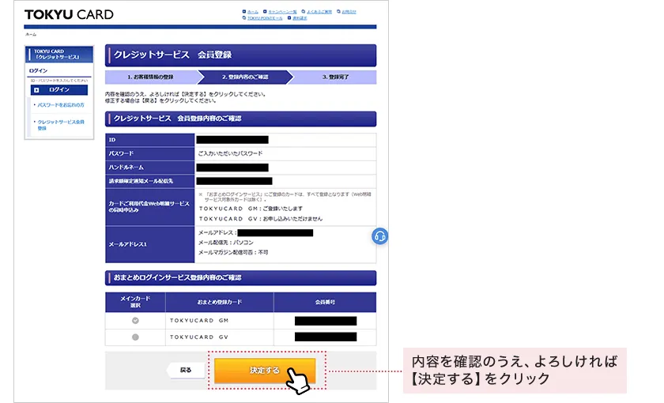The width and height of the screenshot is (664, 403).
Task: Click the パスワード row label
Action: coord(150,153)
